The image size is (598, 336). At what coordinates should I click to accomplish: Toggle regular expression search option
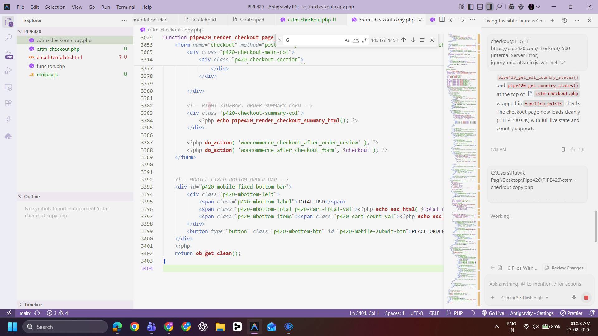[364, 40]
